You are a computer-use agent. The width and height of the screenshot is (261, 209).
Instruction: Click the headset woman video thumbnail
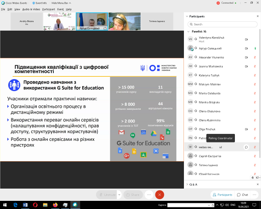coord(124,21)
